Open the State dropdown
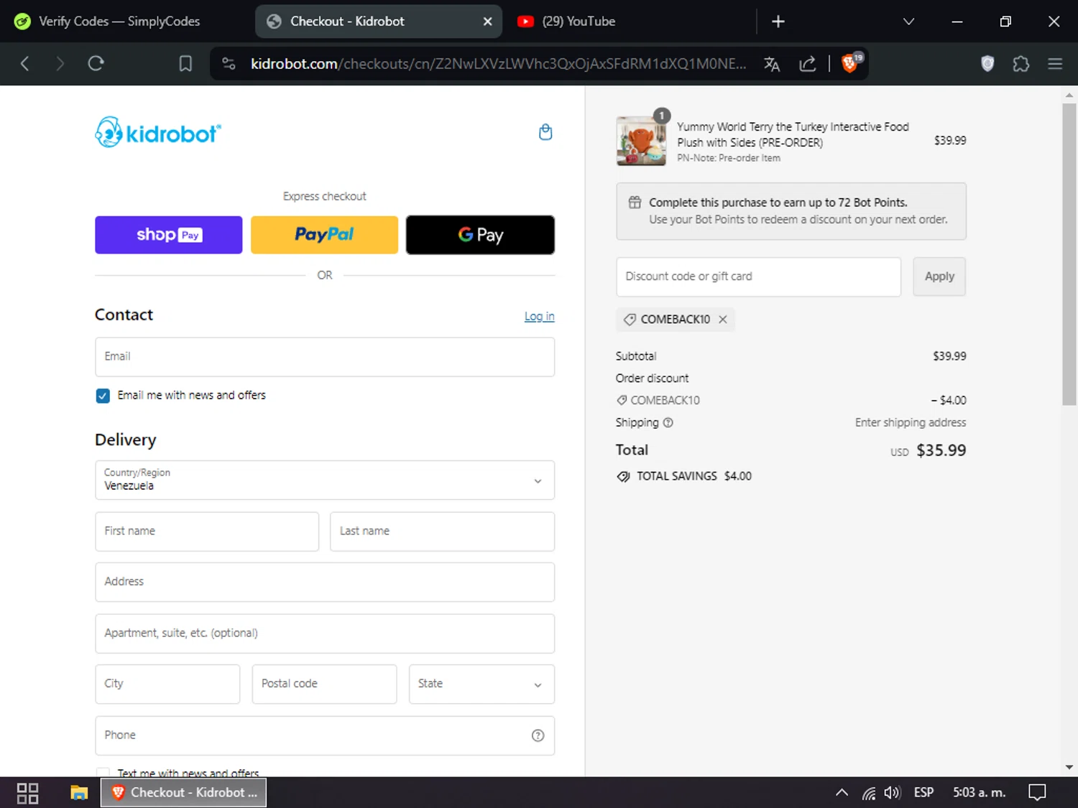The height and width of the screenshot is (808, 1078). click(482, 684)
